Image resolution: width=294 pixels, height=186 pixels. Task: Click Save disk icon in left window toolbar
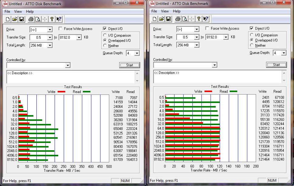pos(22,19)
